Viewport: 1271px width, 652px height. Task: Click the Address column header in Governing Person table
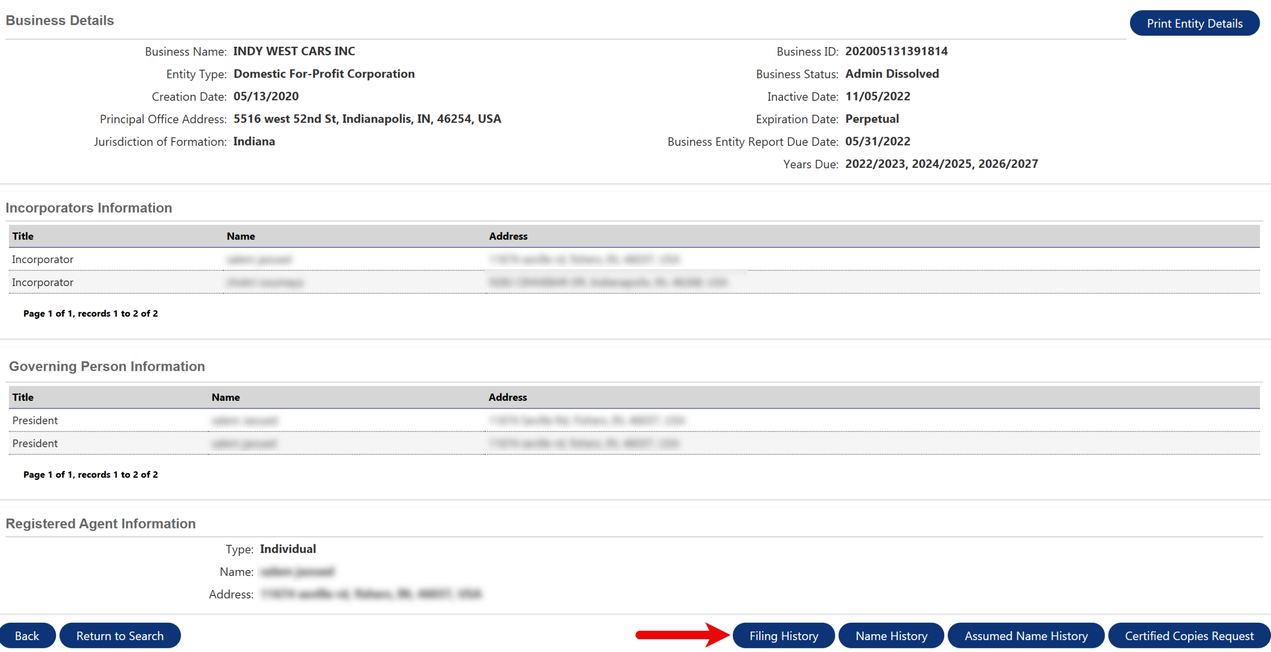[508, 397]
